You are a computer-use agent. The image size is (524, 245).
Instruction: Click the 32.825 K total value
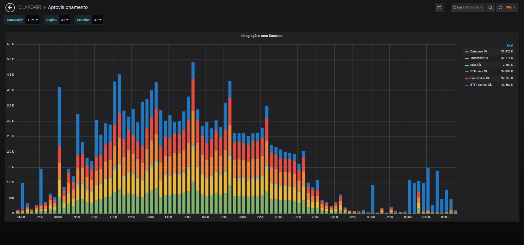coord(507,51)
